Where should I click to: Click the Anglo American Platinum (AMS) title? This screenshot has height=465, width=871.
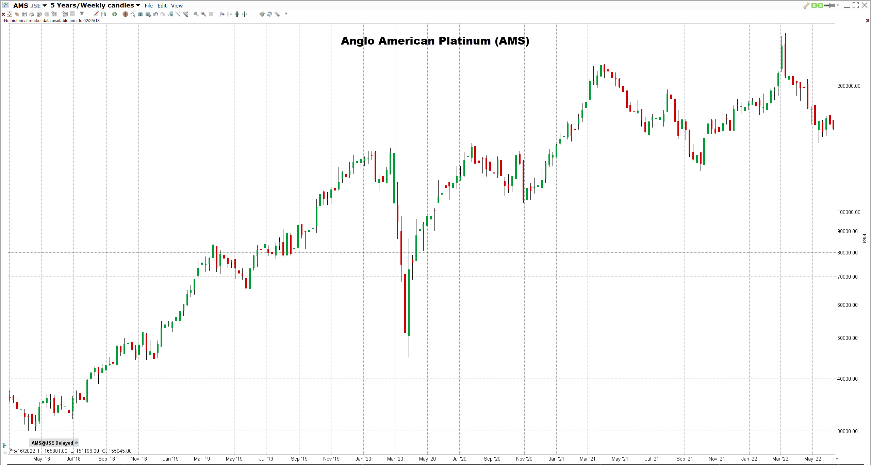435,41
